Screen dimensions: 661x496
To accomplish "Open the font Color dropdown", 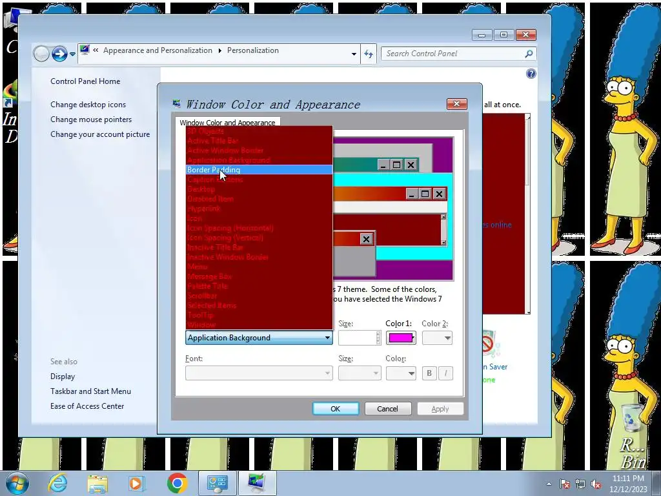I will 401,373.
